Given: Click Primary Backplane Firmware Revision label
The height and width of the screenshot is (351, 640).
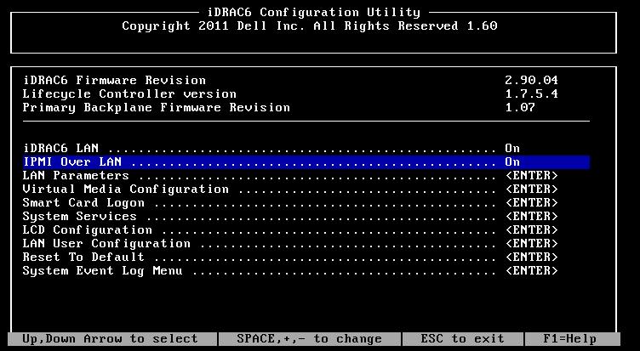Looking at the screenshot, I should coord(156,108).
